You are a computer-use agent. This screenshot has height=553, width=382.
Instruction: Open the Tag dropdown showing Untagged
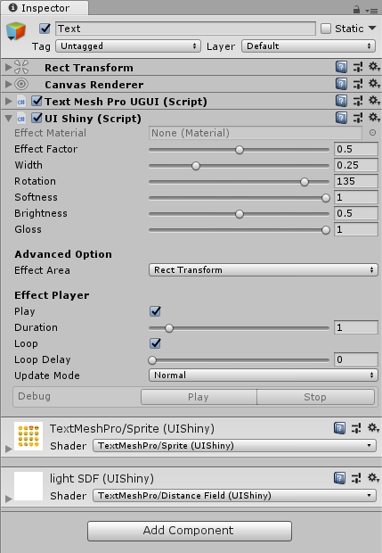128,46
